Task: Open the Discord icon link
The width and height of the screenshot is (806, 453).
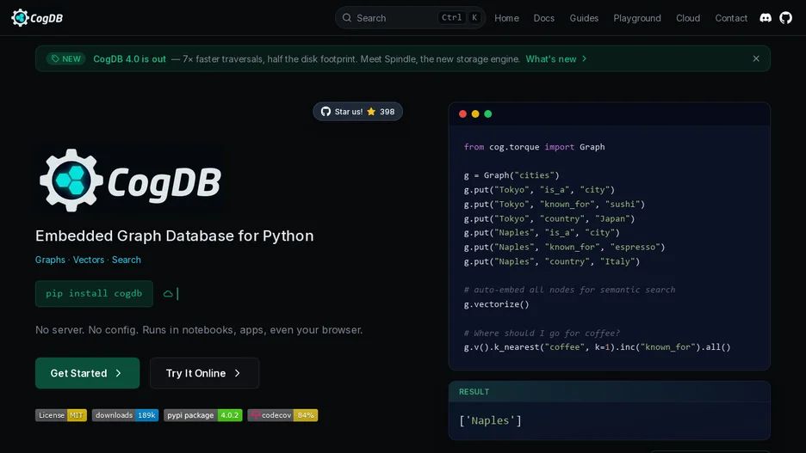Action: 766,18
